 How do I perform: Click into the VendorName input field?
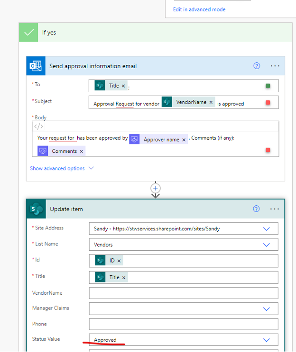pos(184,293)
